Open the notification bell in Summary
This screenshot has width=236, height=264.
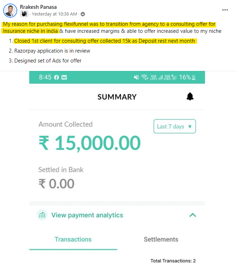tap(190, 97)
